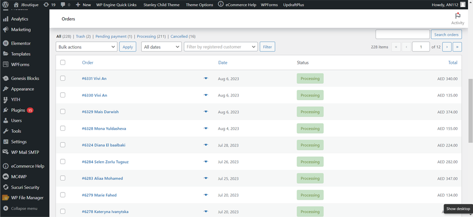Tick checkbox for Kateryna Ivanytska order
473x217 pixels.
pos(63,211)
